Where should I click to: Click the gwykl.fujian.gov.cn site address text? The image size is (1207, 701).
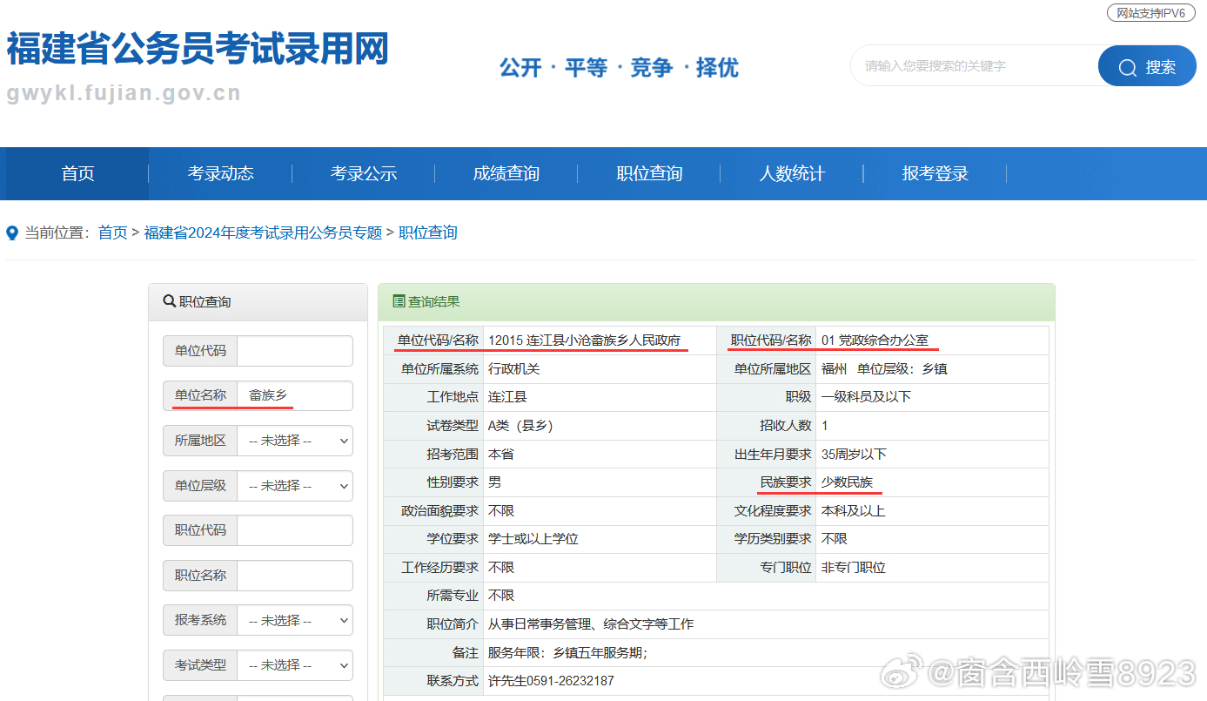(x=124, y=93)
